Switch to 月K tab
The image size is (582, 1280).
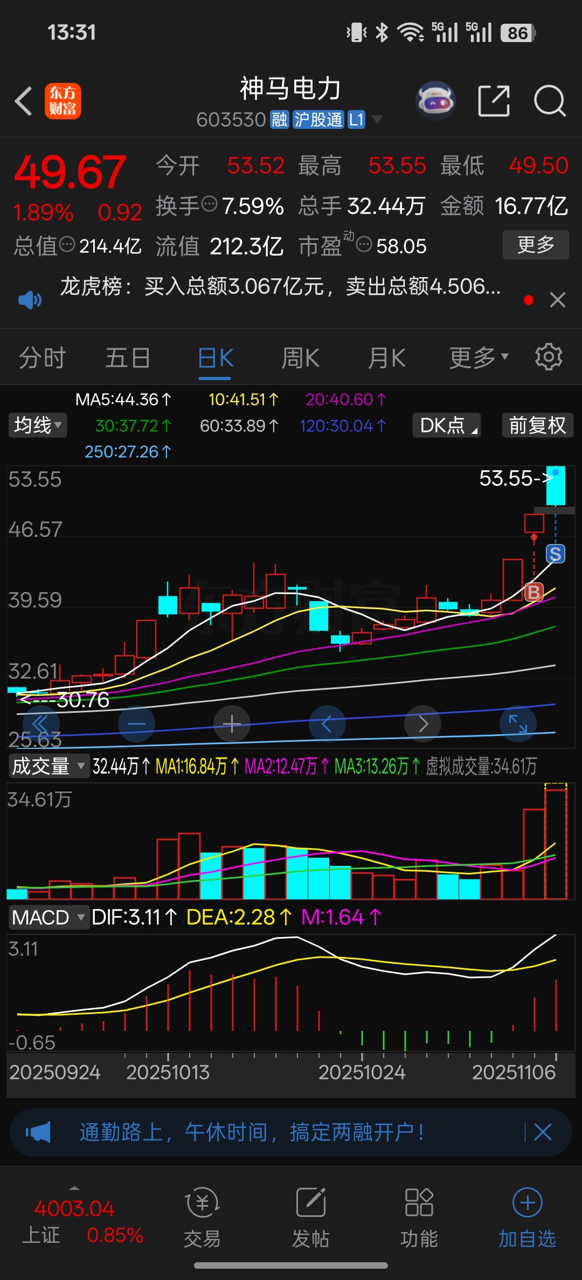[386, 357]
